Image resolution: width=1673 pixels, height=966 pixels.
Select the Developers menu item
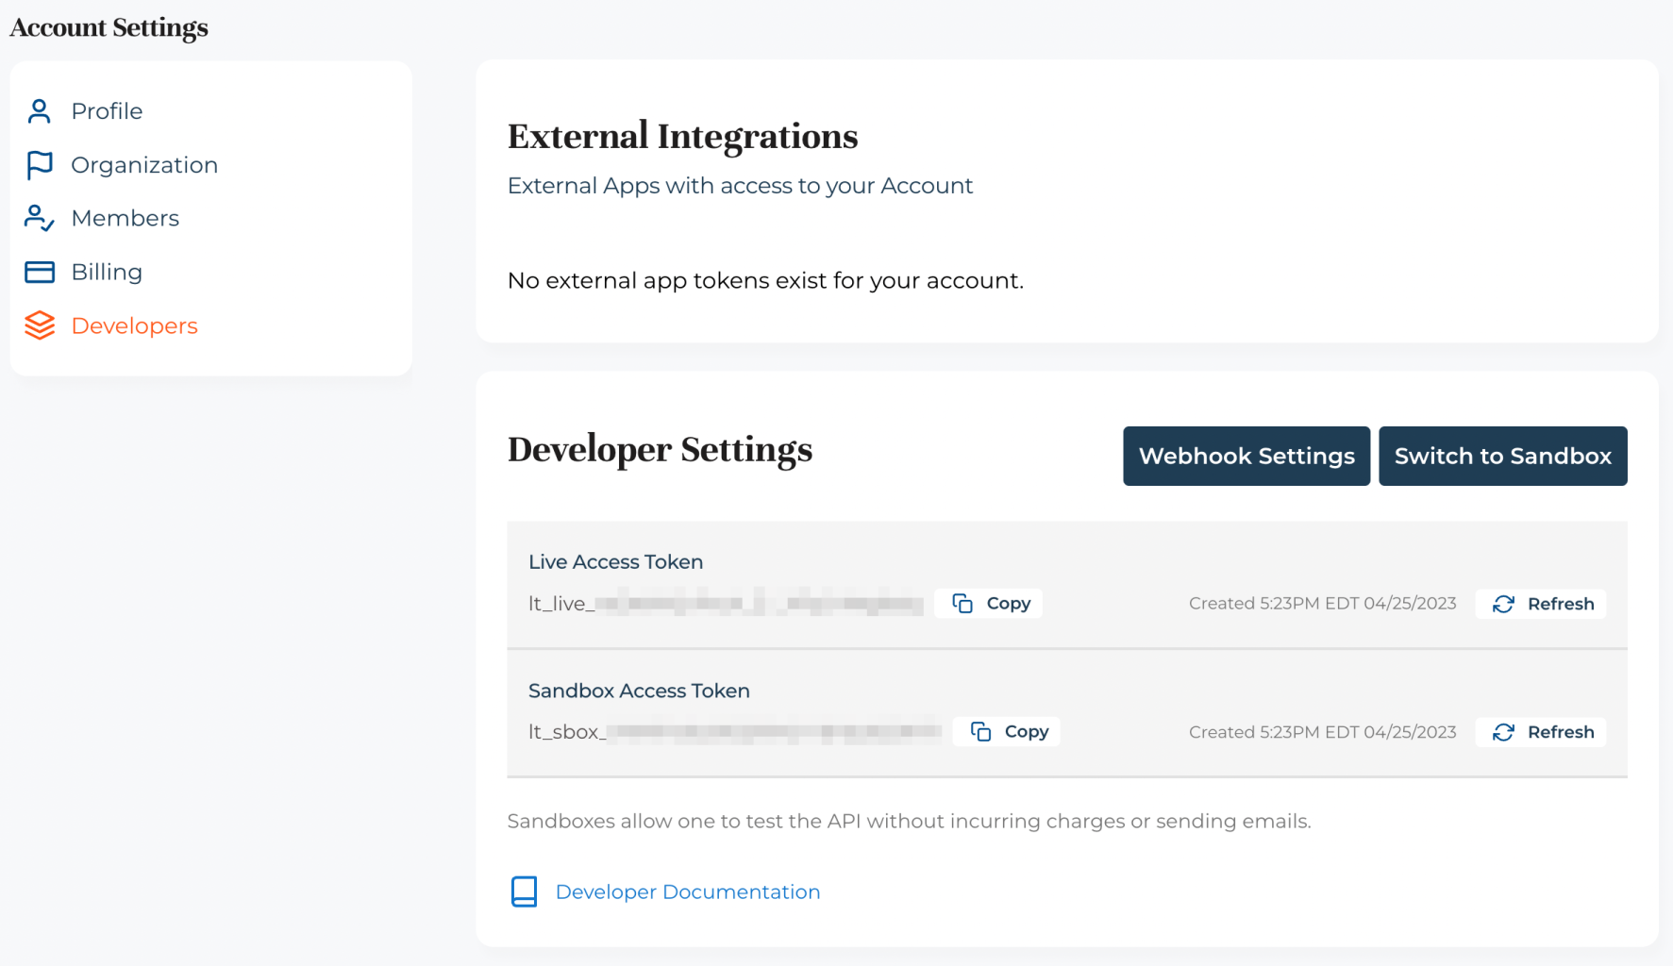[x=134, y=325]
